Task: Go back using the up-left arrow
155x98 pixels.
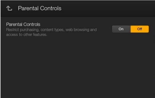Action: (x=9, y=8)
